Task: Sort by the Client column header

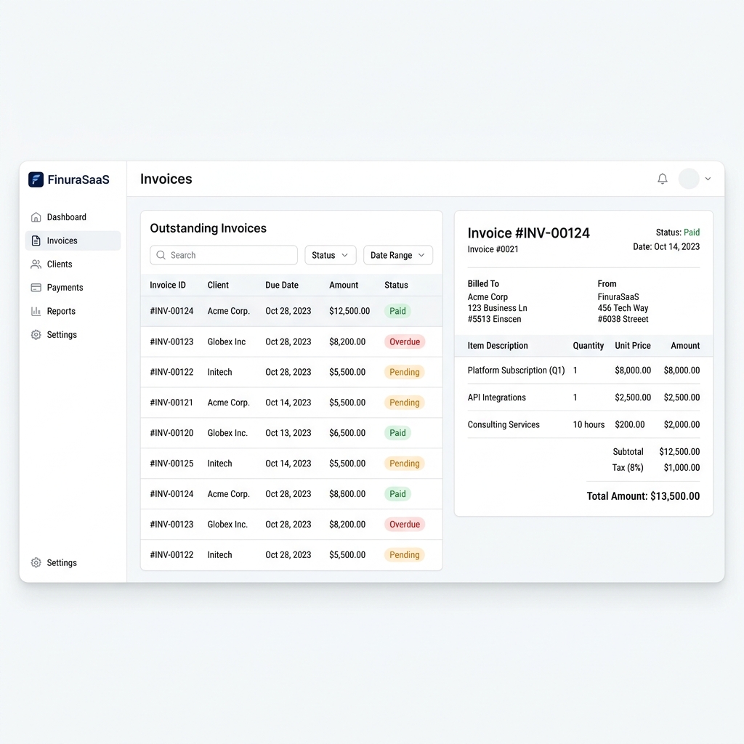Action: point(218,285)
